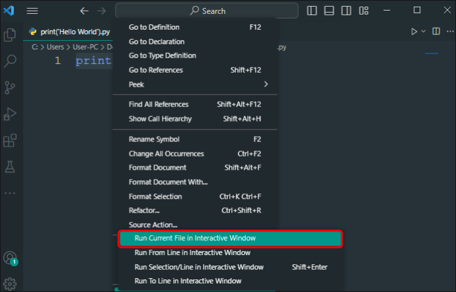Choose Source Action...
The image size is (456, 292).
pos(195,225)
